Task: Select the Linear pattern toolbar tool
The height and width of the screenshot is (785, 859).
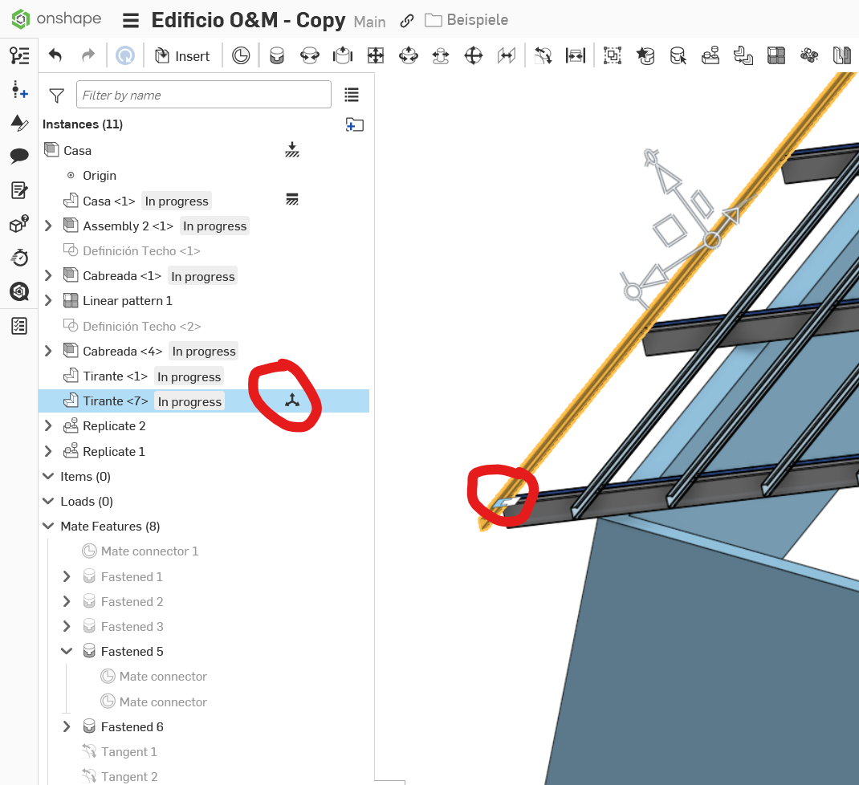Action: point(776,55)
